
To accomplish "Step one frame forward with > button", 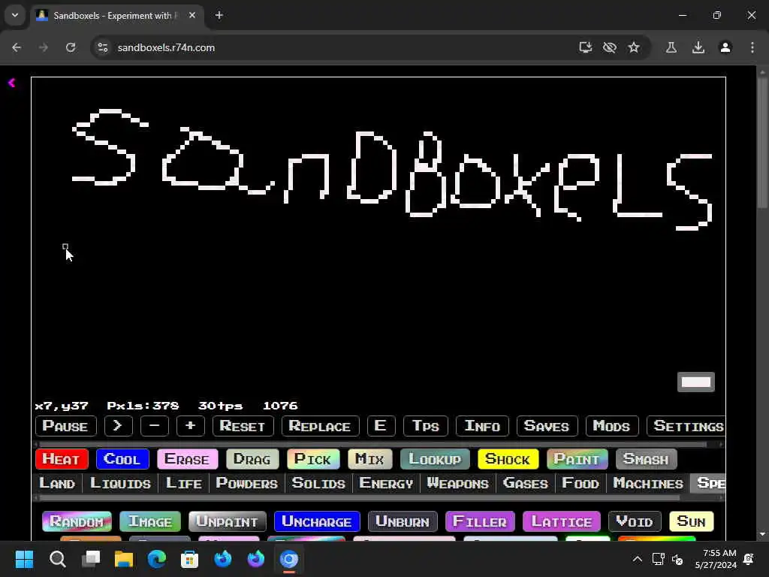I will click(118, 426).
